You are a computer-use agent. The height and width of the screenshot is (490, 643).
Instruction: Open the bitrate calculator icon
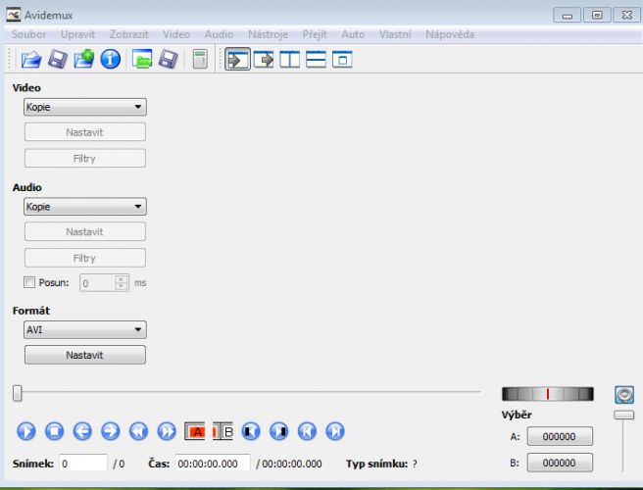click(200, 60)
